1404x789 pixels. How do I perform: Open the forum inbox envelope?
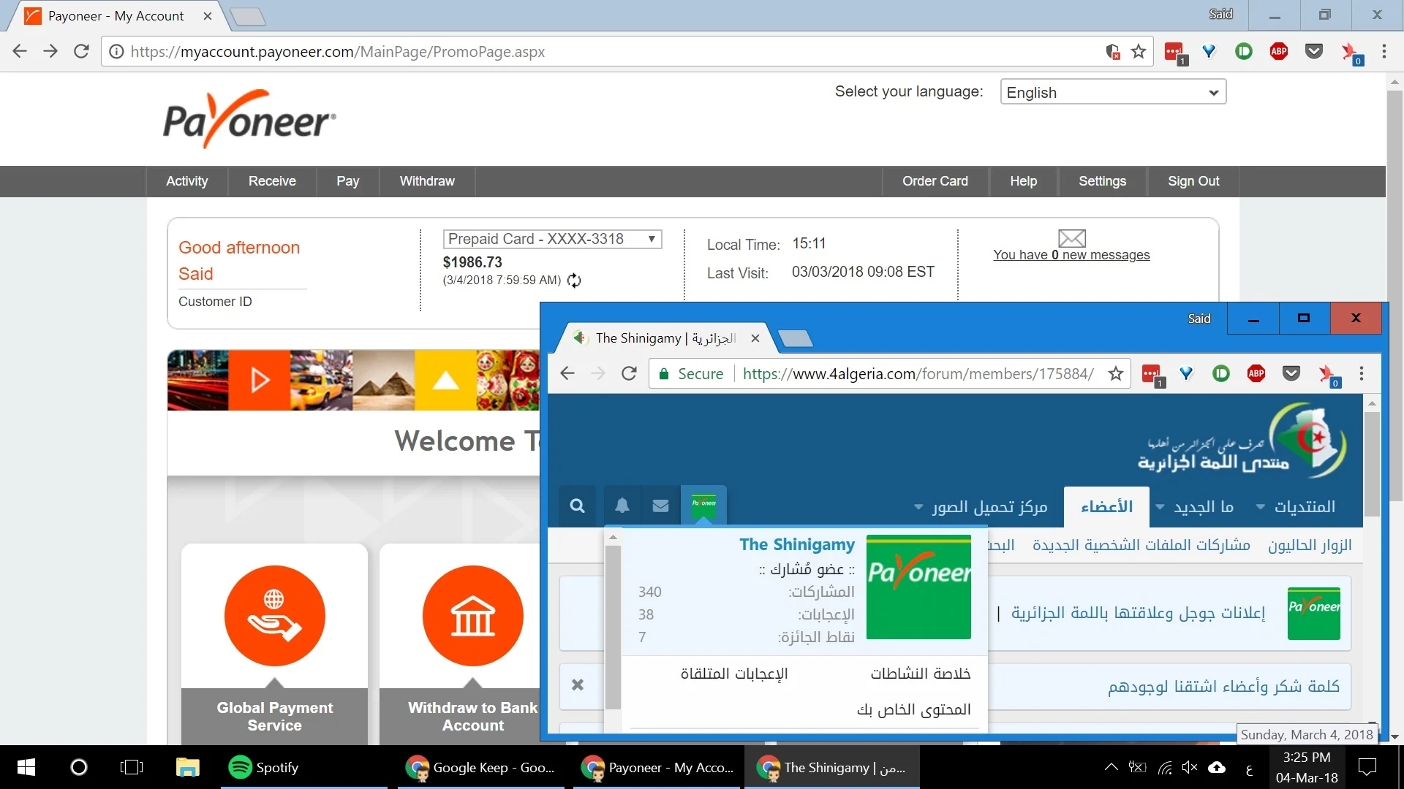(x=660, y=506)
